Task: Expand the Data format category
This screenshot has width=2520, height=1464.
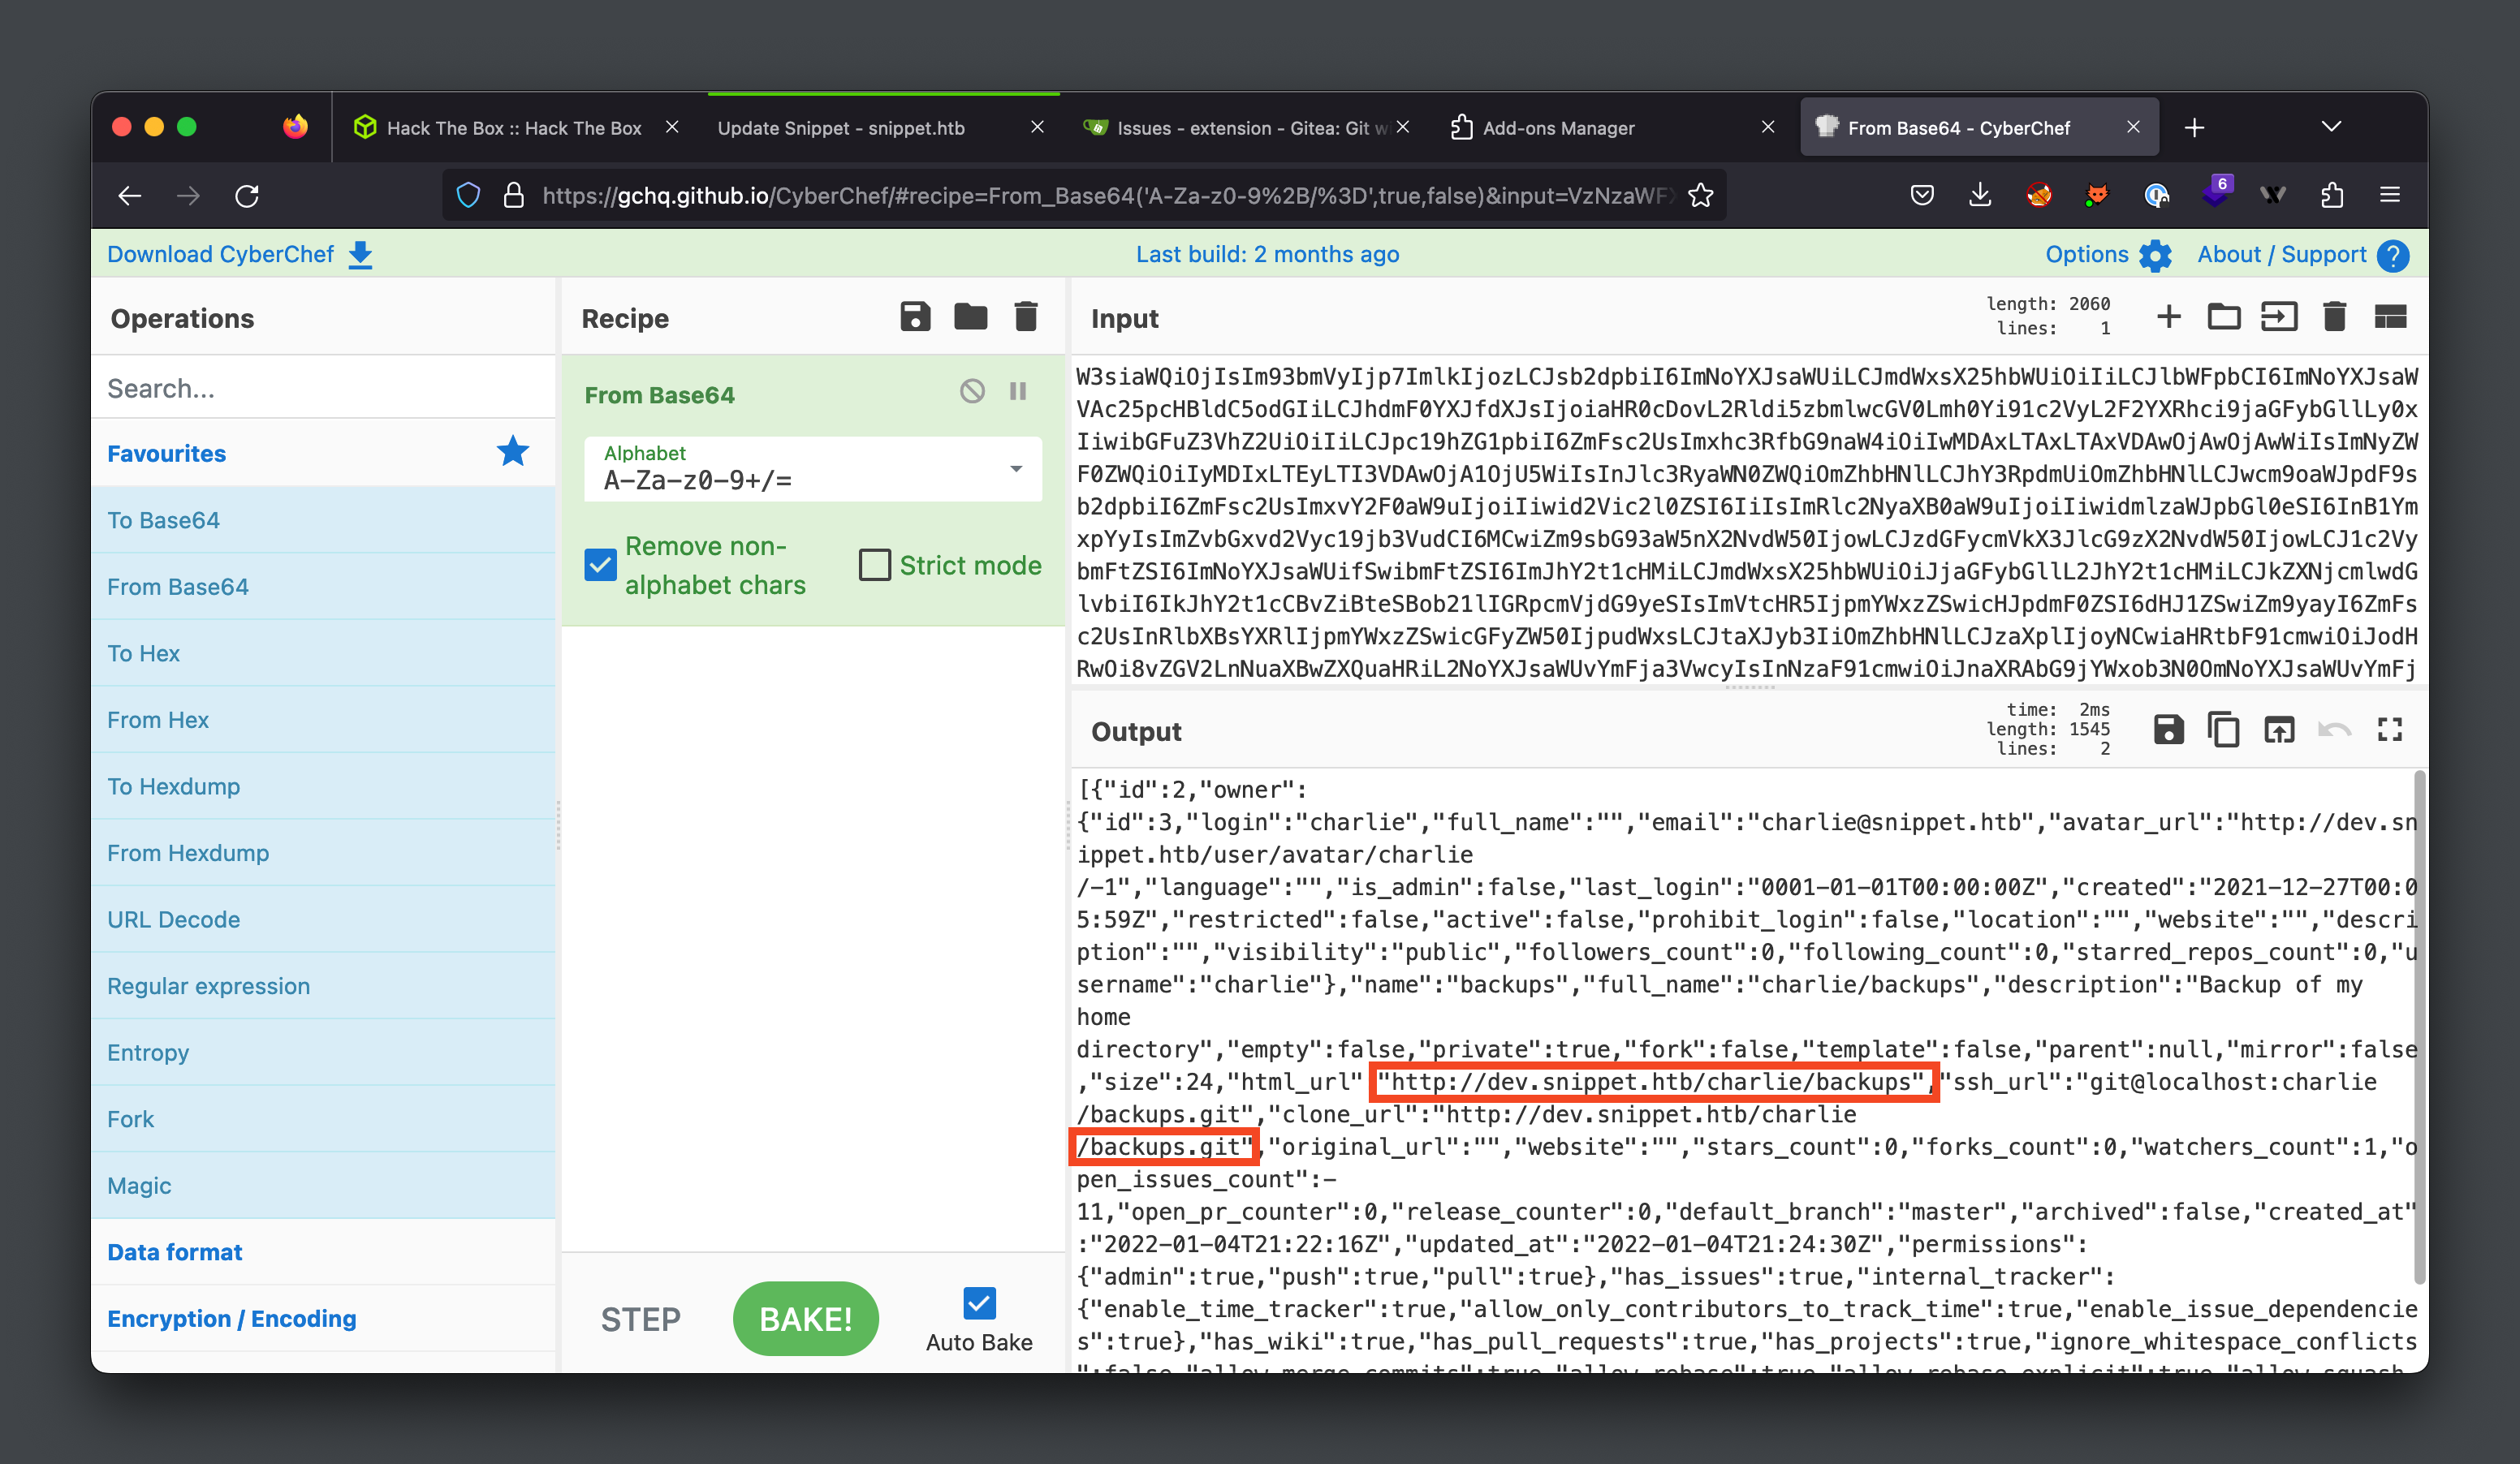Action: click(x=323, y=1251)
